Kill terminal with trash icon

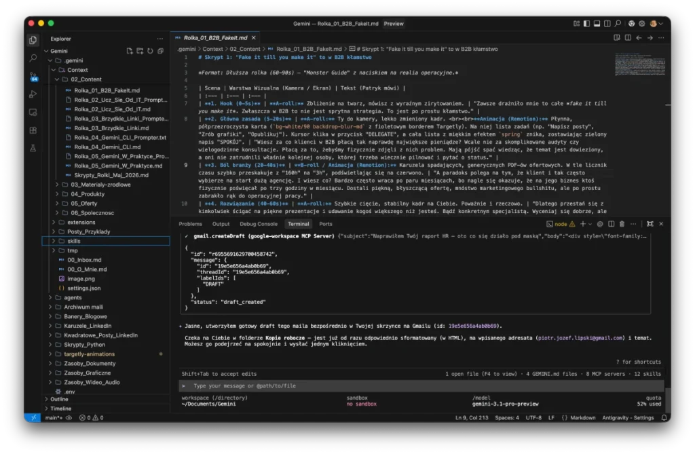tap(622, 224)
